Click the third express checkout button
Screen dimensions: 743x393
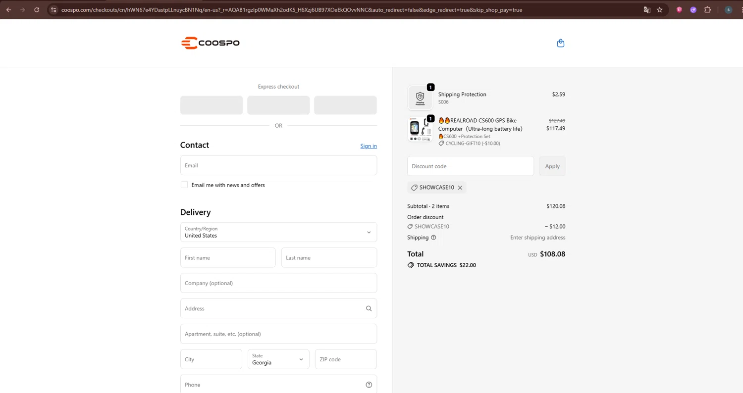(345, 105)
